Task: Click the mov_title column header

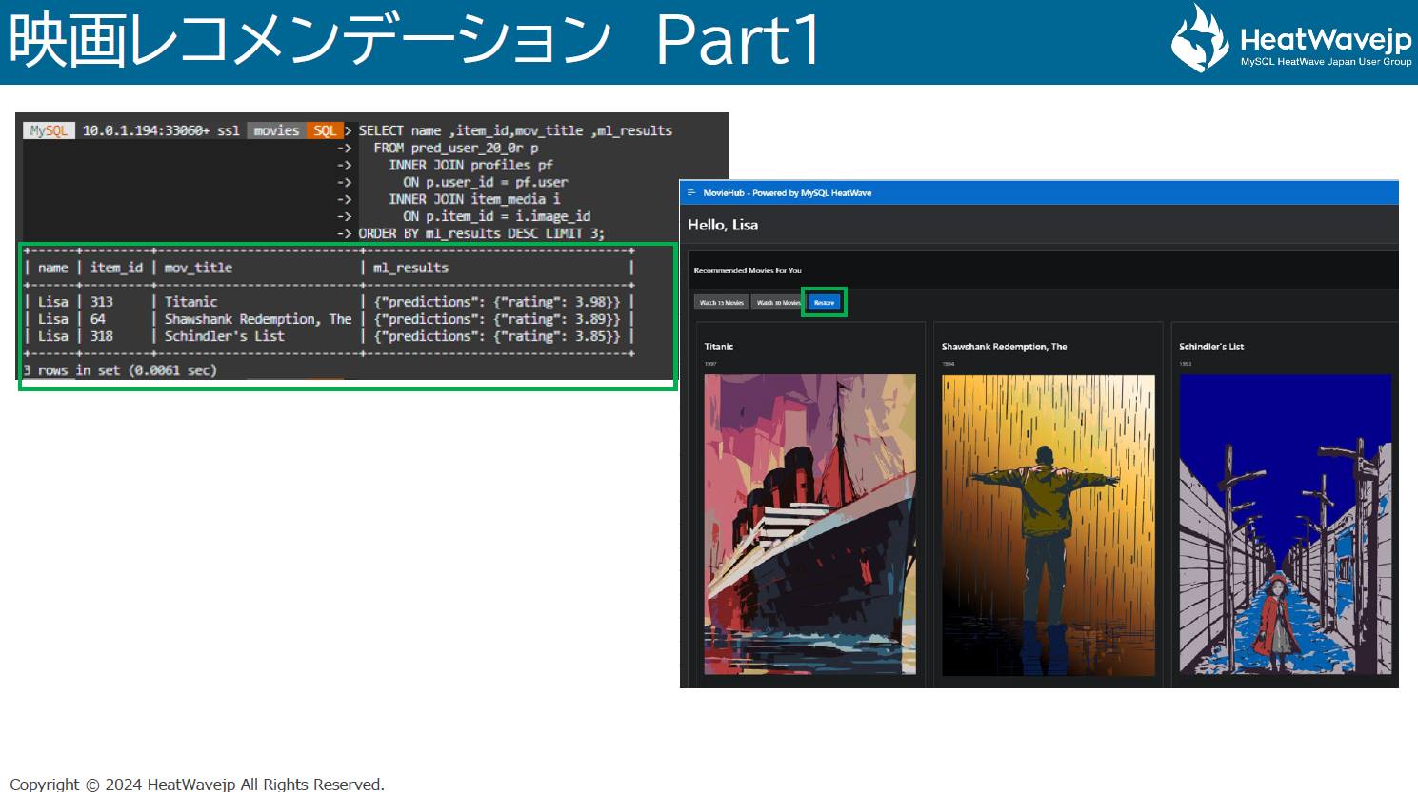Action: pyautogui.click(x=198, y=268)
